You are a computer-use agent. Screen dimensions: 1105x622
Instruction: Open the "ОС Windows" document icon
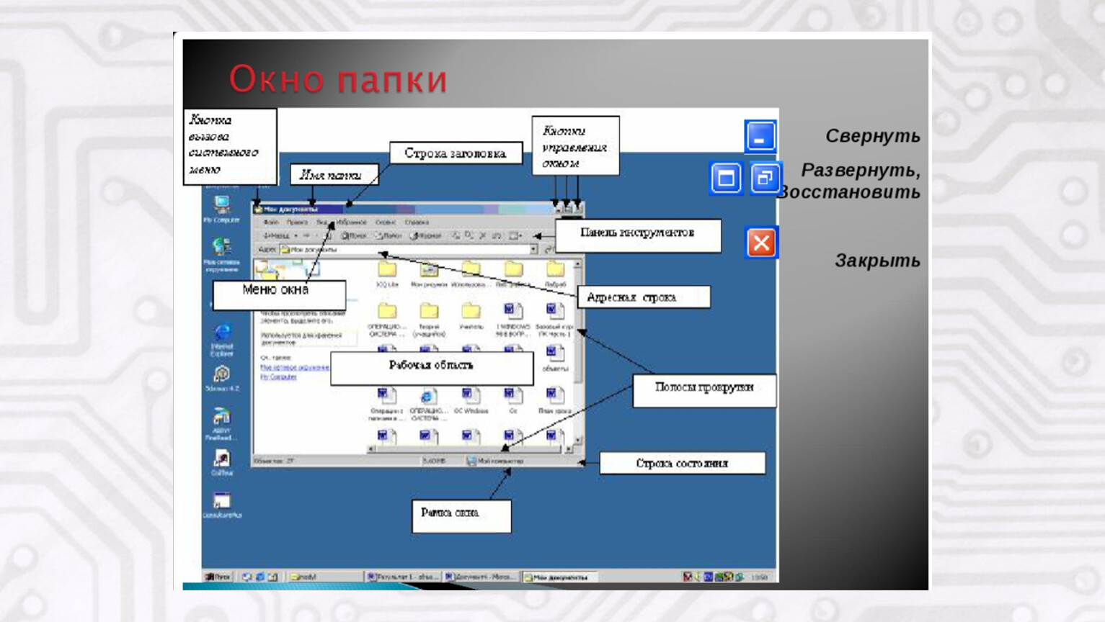click(471, 396)
